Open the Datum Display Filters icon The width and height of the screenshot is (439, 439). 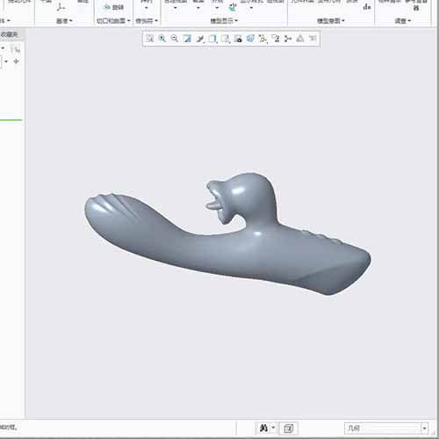click(x=263, y=39)
